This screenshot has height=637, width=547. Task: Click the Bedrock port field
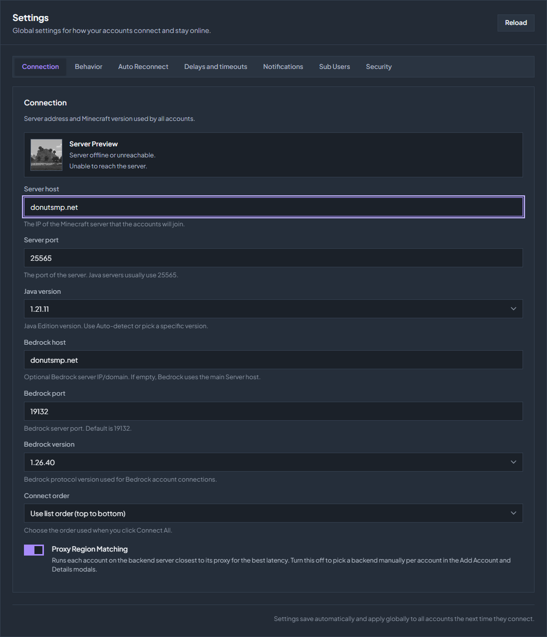coord(273,411)
